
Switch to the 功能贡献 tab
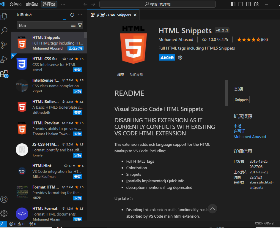pyautogui.click(x=136, y=75)
